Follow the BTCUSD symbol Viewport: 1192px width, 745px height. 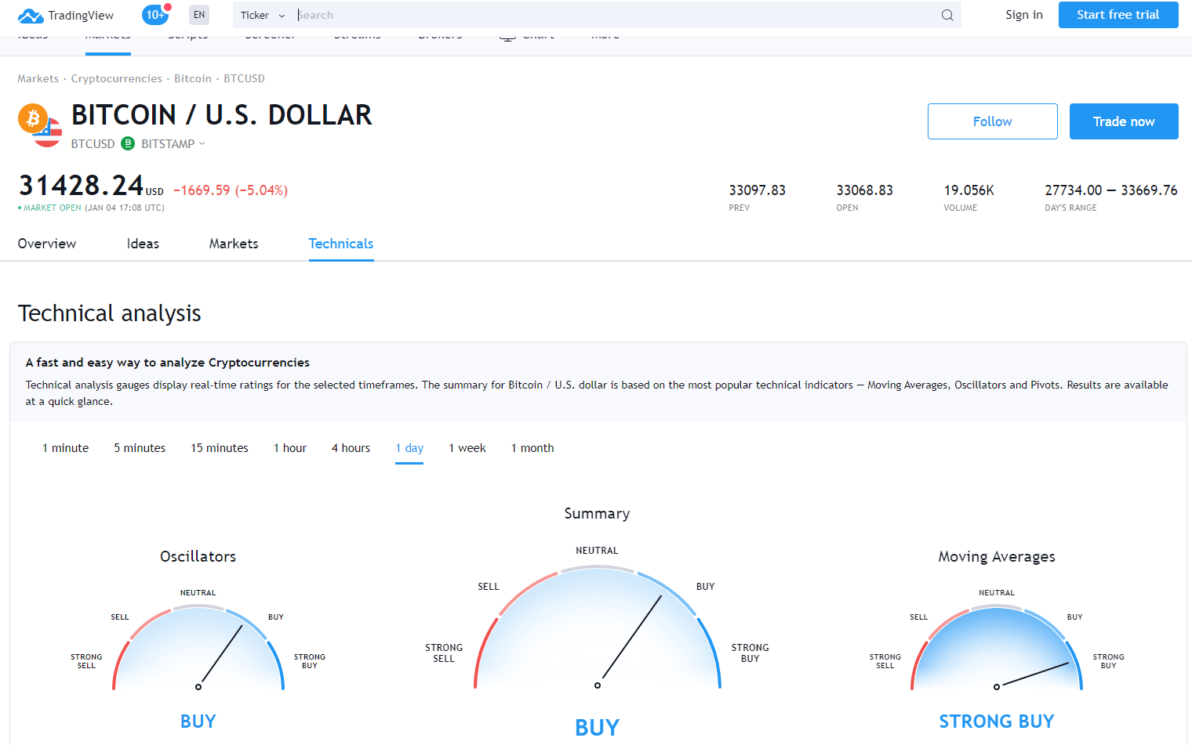tap(993, 121)
